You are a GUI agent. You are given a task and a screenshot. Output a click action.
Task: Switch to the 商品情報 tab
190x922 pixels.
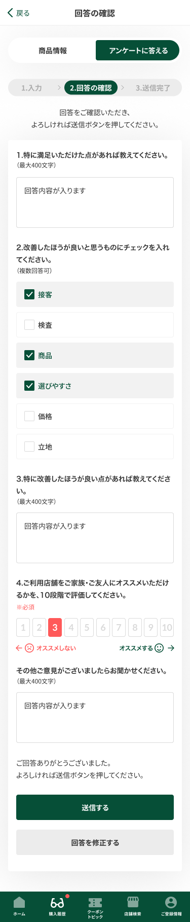pos(53,51)
